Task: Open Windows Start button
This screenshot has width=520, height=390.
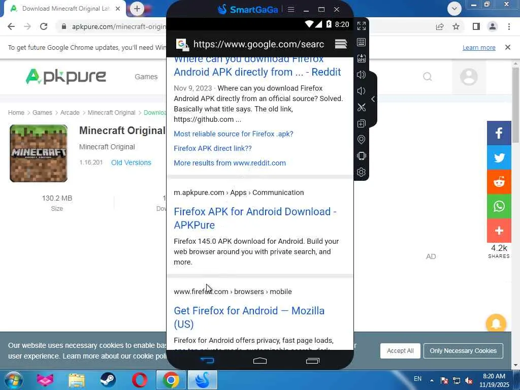Action: [13, 380]
